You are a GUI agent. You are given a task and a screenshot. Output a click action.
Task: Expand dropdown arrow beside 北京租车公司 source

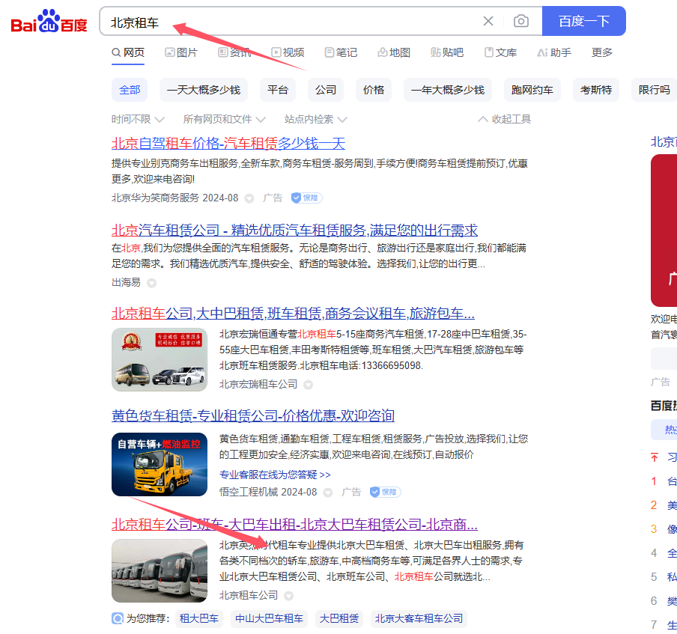(x=289, y=596)
